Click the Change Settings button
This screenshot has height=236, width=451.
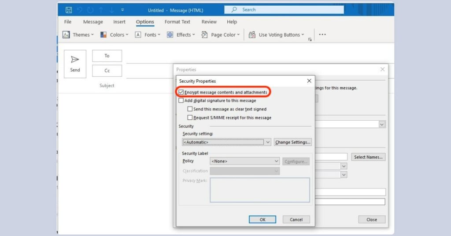(293, 142)
